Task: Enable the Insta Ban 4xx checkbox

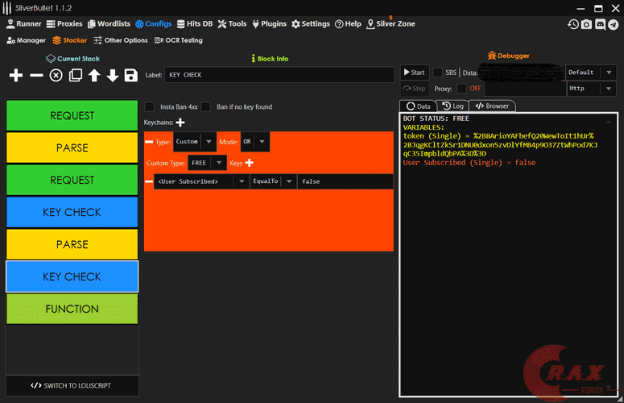Action: (x=150, y=106)
